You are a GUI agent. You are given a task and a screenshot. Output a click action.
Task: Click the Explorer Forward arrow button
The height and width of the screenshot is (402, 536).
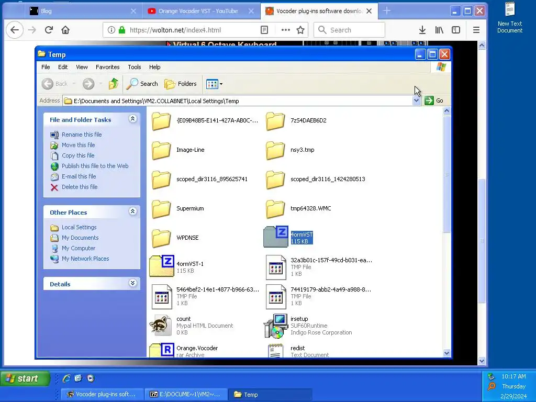coord(88,84)
